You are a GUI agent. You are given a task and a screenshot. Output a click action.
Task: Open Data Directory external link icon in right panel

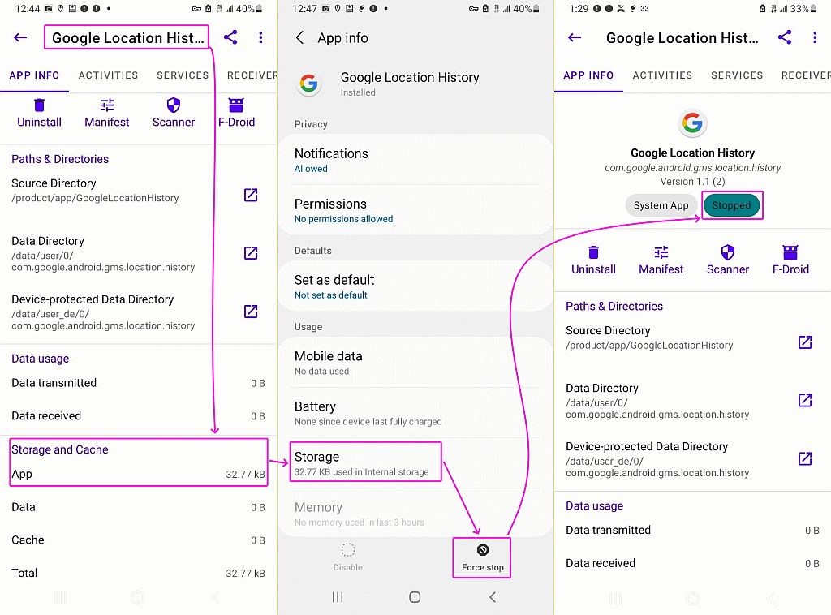click(x=805, y=401)
